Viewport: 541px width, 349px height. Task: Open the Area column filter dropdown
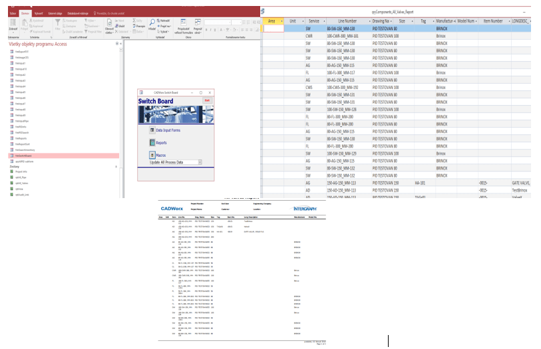(282, 21)
